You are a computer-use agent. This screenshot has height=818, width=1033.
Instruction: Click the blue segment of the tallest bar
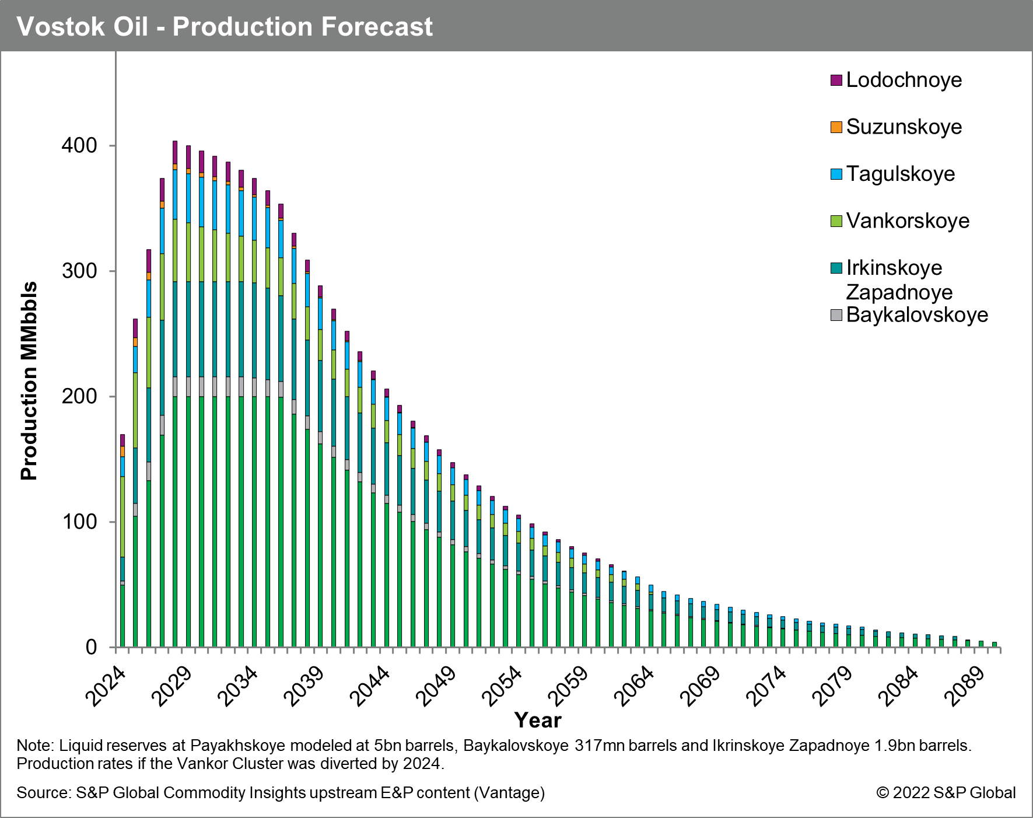tap(175, 194)
